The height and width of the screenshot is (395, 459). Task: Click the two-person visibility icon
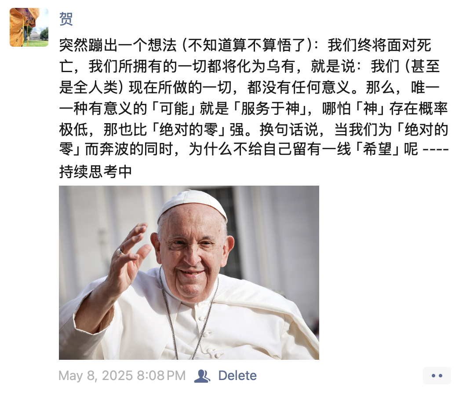[x=202, y=376]
